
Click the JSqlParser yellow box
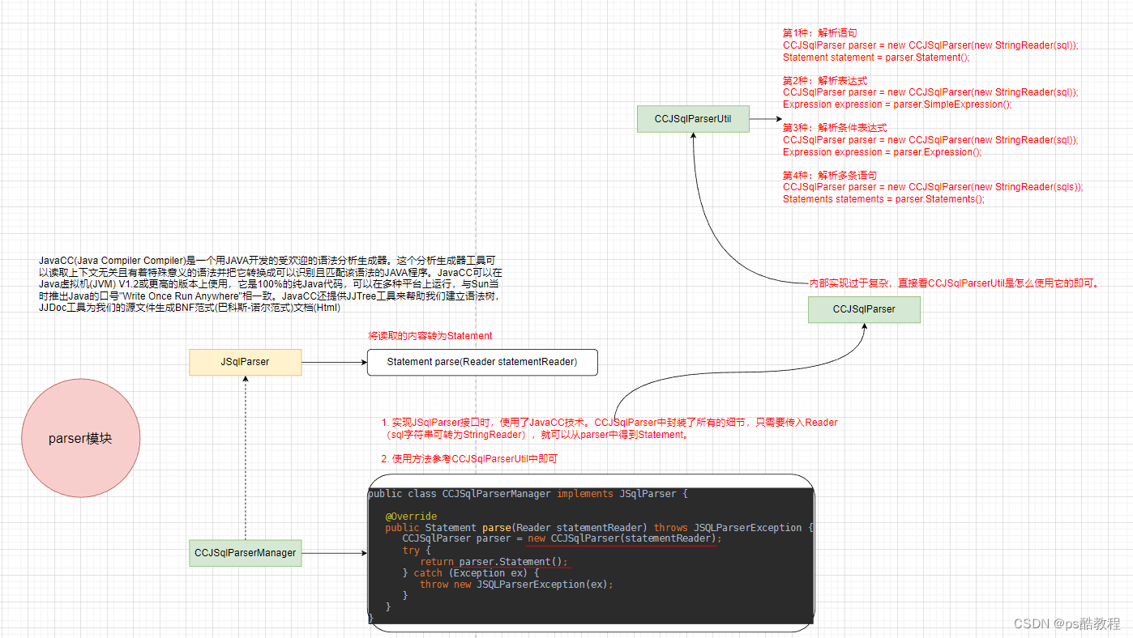coord(245,362)
